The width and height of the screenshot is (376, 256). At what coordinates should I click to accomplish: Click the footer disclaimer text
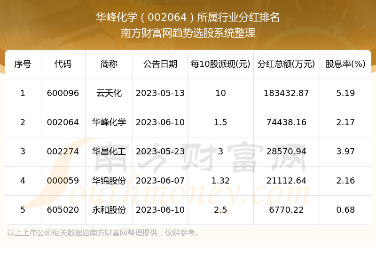tap(104, 233)
